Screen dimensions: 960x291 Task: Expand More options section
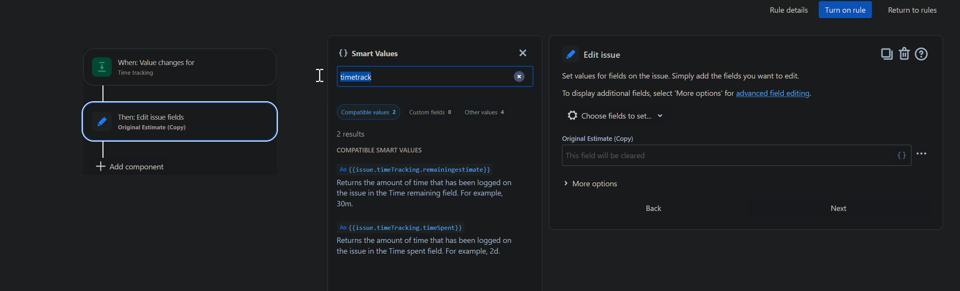point(591,184)
